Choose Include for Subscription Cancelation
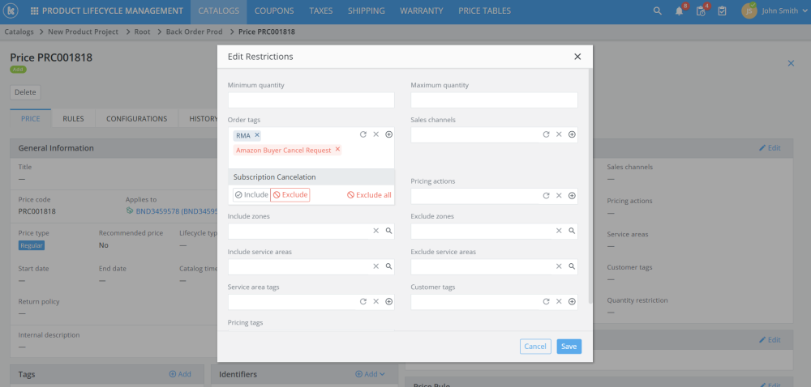 251,195
